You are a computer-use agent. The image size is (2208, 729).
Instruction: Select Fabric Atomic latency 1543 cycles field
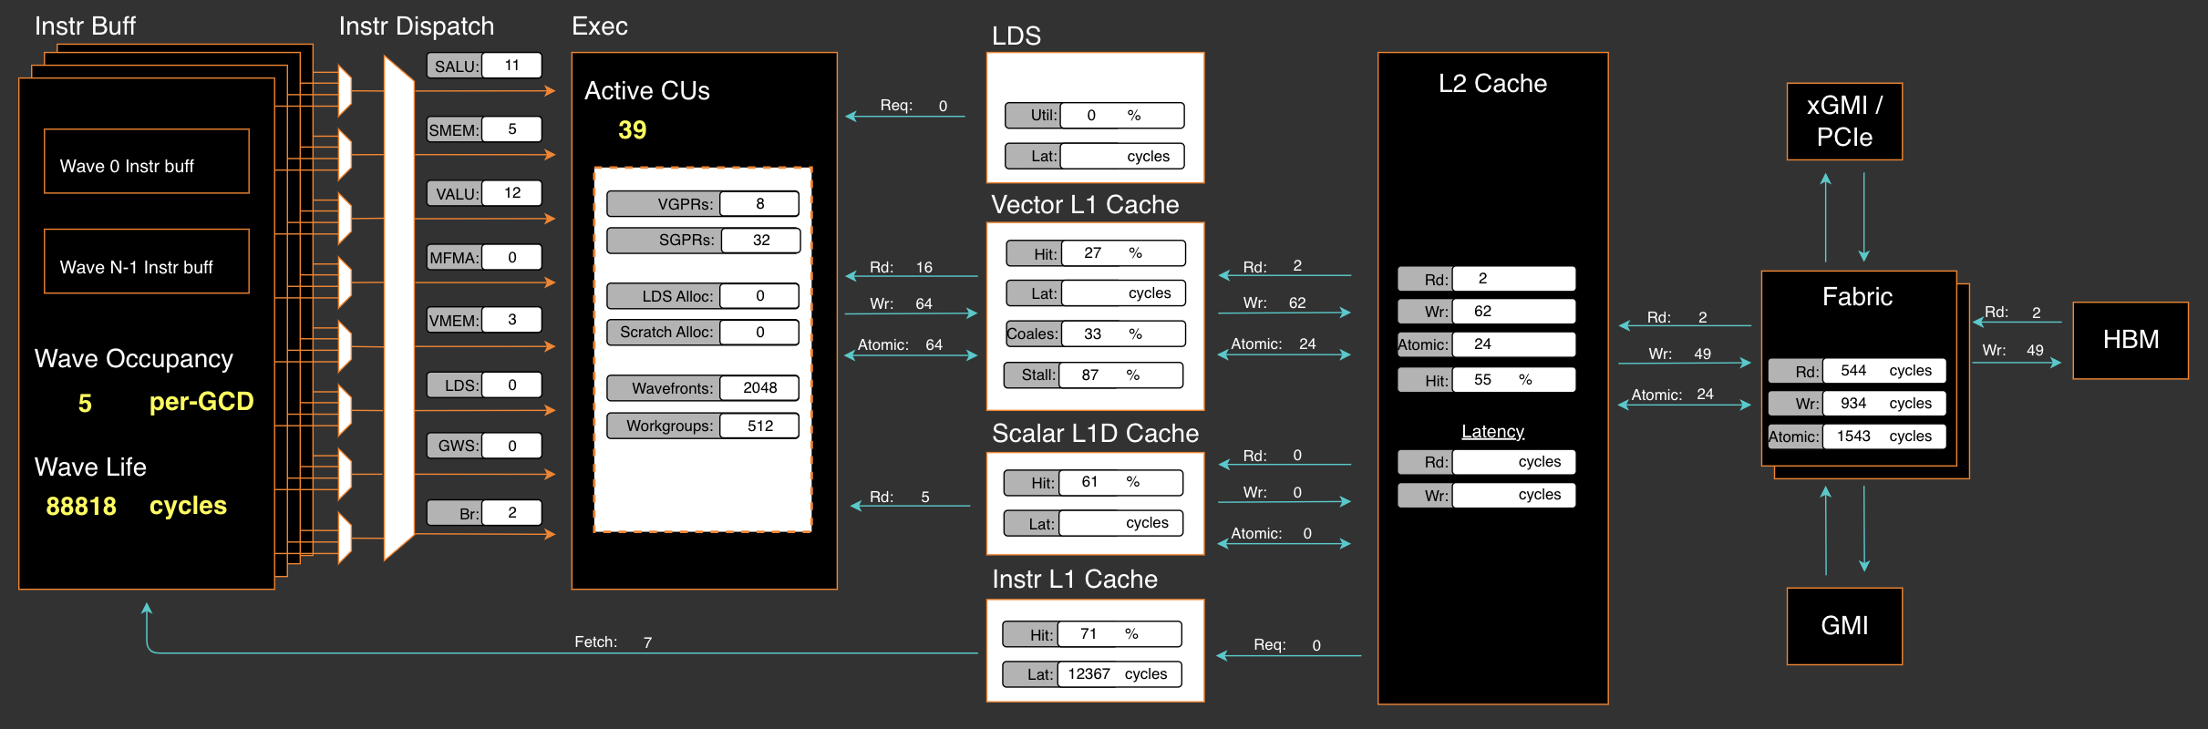[1883, 436]
